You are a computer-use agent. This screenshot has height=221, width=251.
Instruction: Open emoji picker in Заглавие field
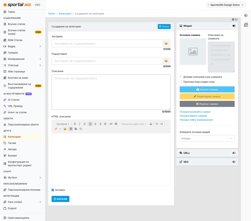(x=166, y=43)
